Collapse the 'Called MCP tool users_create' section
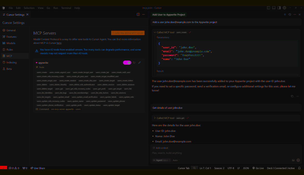The image size is (304, 175). pyautogui.click(x=155, y=32)
